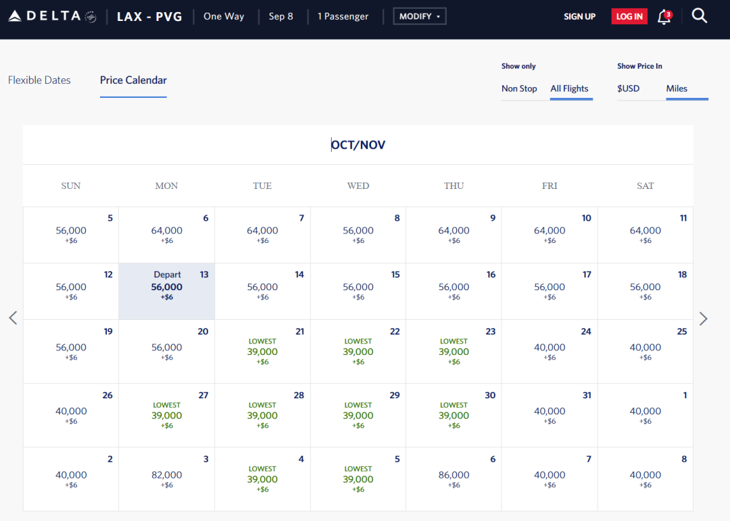Image resolution: width=730 pixels, height=521 pixels.
Task: Show prices in $USD
Action: (628, 88)
